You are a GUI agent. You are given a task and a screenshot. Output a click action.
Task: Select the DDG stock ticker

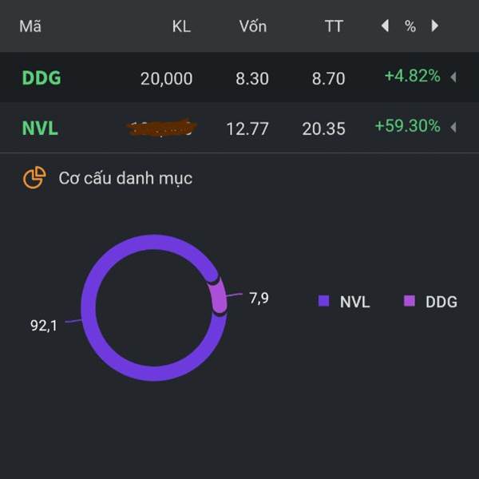(x=42, y=78)
